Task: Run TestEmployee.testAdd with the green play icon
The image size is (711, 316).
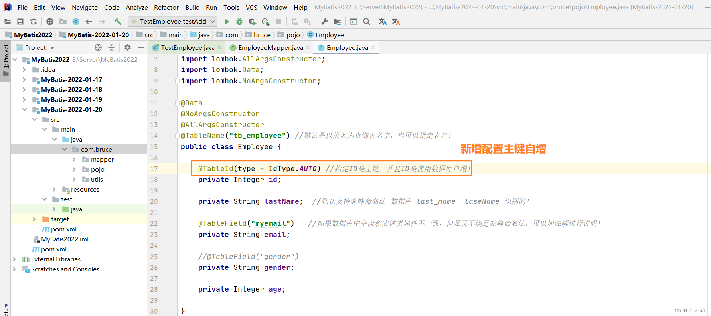Action: [x=227, y=22]
